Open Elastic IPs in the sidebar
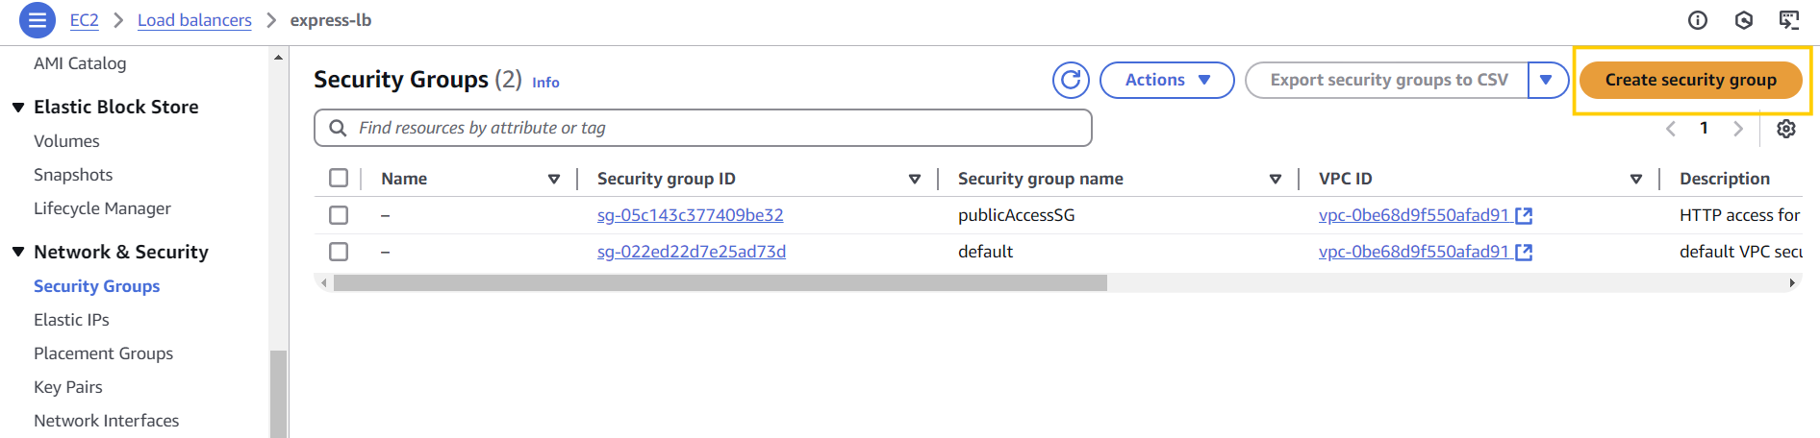The width and height of the screenshot is (1820, 438). click(71, 320)
